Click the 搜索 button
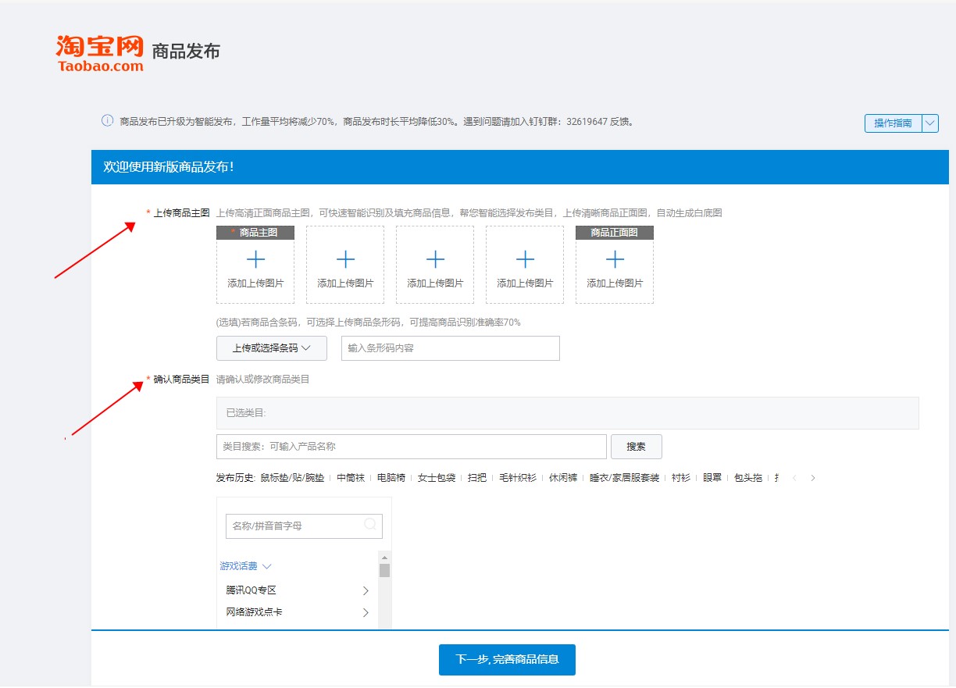 (x=635, y=446)
